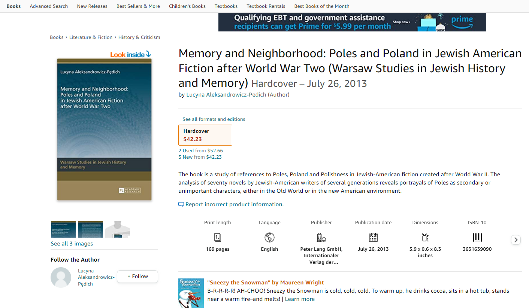Screen dimensions: 529x308
Task: Click Books breadcrumb link
Action: pos(57,37)
